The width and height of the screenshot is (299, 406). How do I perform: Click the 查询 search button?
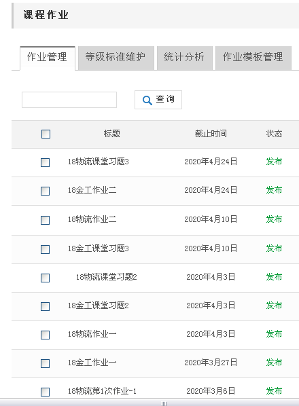(x=158, y=100)
